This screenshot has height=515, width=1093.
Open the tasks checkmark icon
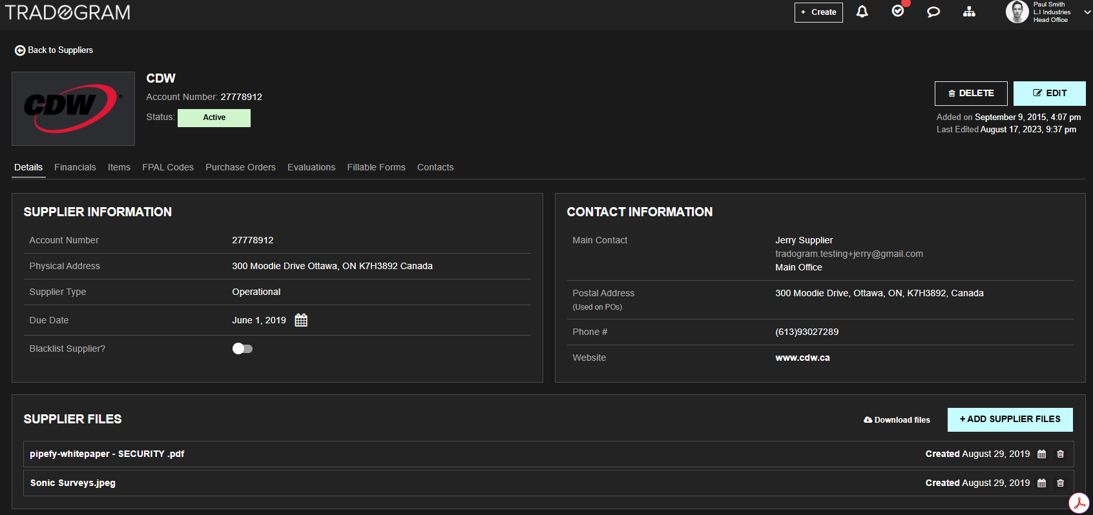pos(898,11)
